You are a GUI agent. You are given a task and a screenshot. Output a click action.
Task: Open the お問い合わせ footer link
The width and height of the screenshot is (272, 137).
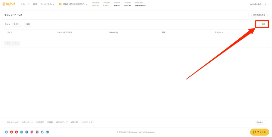pyautogui.click(x=28, y=122)
